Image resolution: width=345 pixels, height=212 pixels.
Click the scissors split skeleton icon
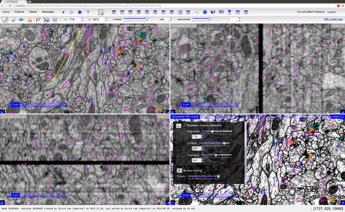(30, 20)
